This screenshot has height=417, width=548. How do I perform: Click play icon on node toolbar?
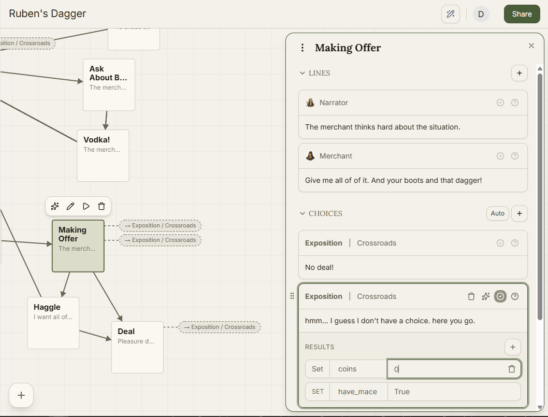click(x=86, y=206)
